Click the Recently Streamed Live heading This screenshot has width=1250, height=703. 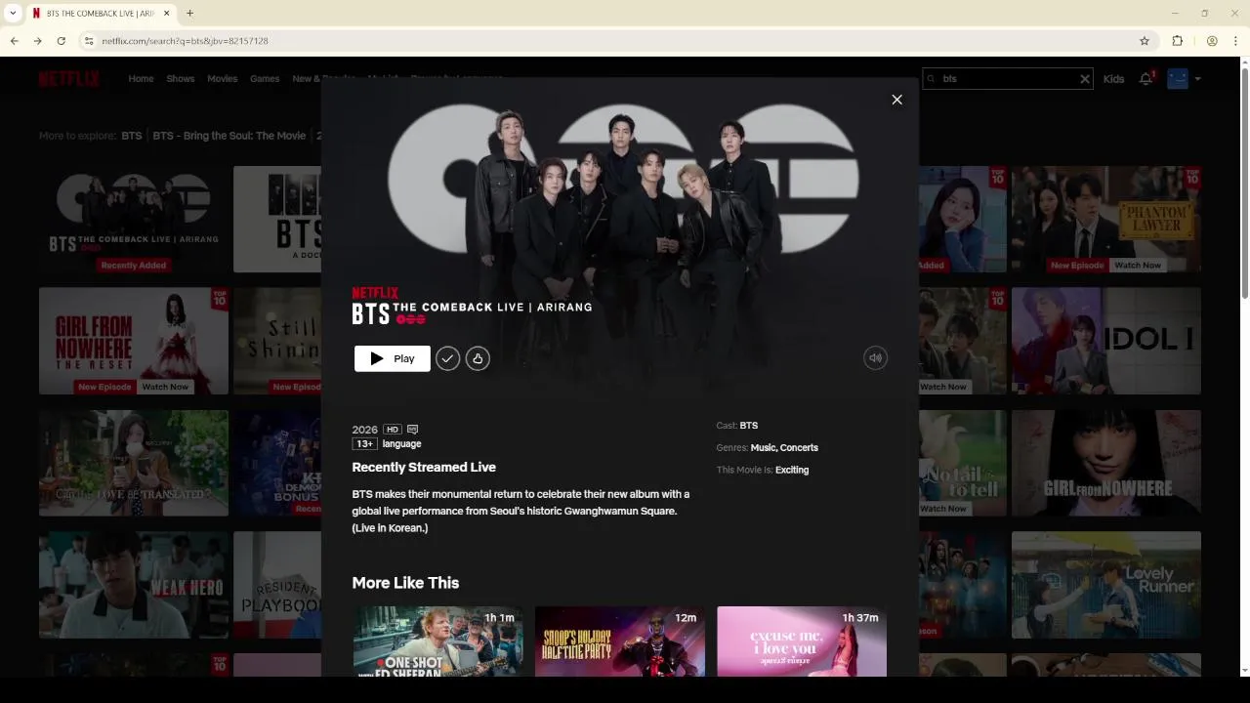pos(424,468)
